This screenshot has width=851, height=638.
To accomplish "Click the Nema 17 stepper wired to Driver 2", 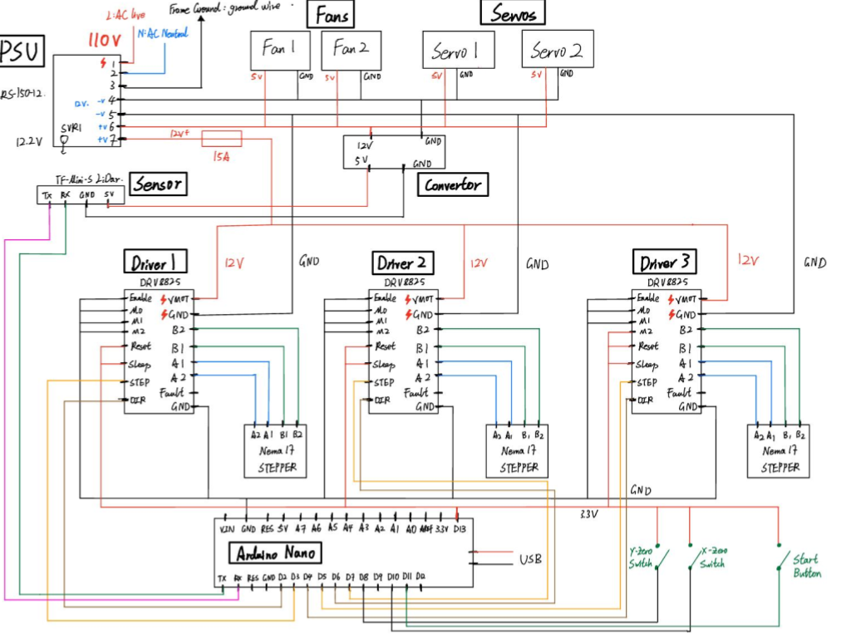I will (517, 451).
